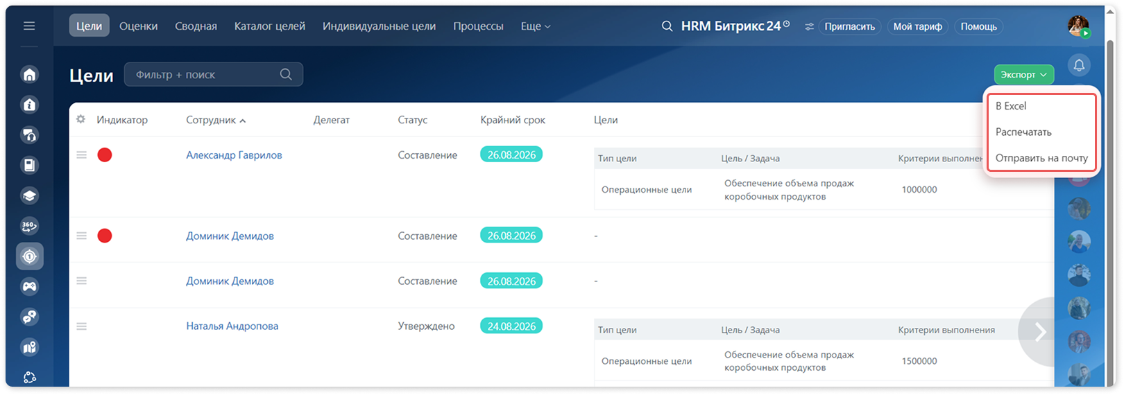Click the graduation cap training icon
The width and height of the screenshot is (1124, 395).
click(29, 195)
